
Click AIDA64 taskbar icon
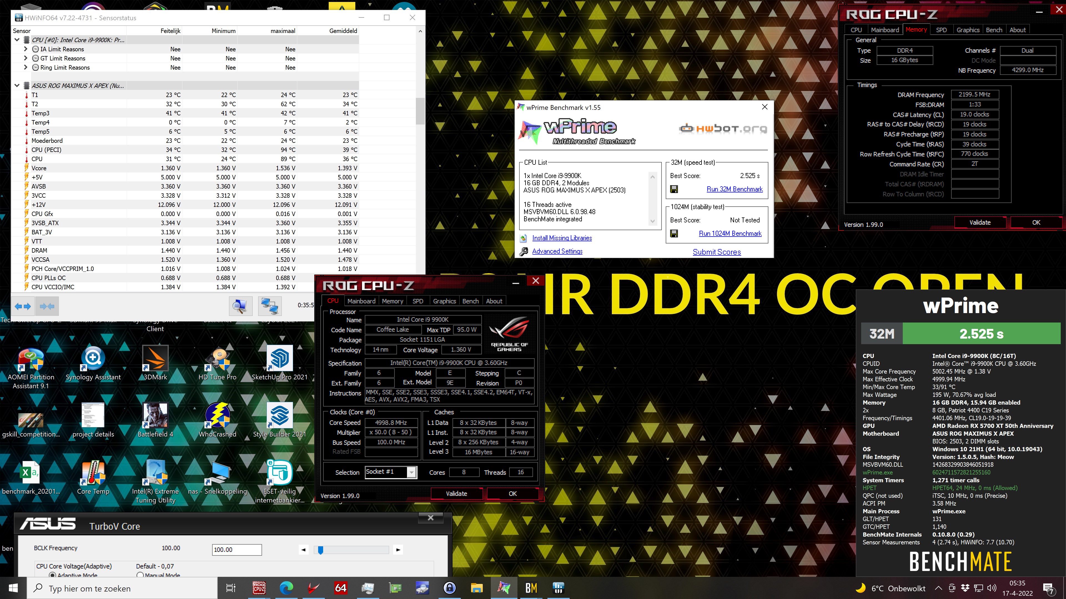coord(341,587)
